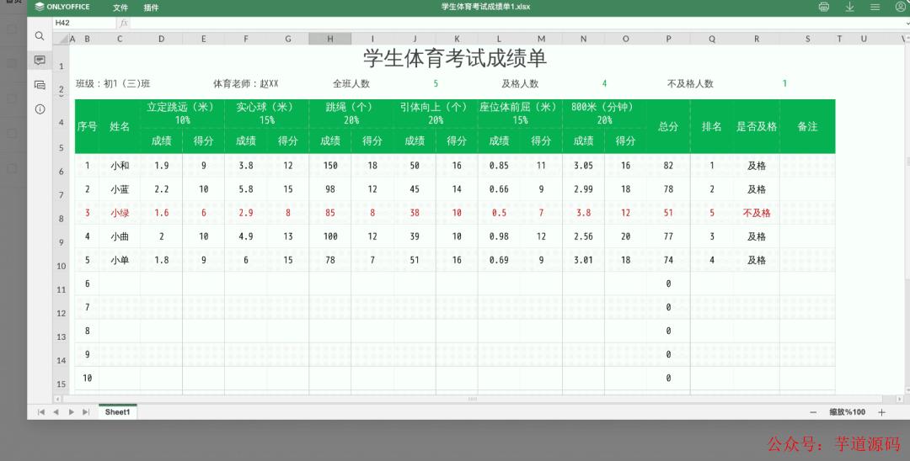Click 小曲's 800米 time 2.56
The height and width of the screenshot is (461, 910).
point(583,236)
